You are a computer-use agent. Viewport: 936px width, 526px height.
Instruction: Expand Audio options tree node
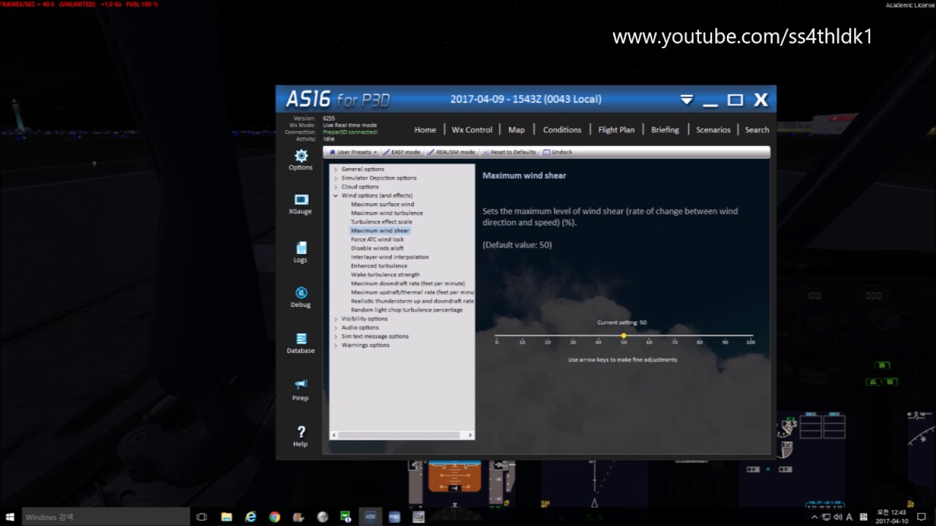point(336,328)
